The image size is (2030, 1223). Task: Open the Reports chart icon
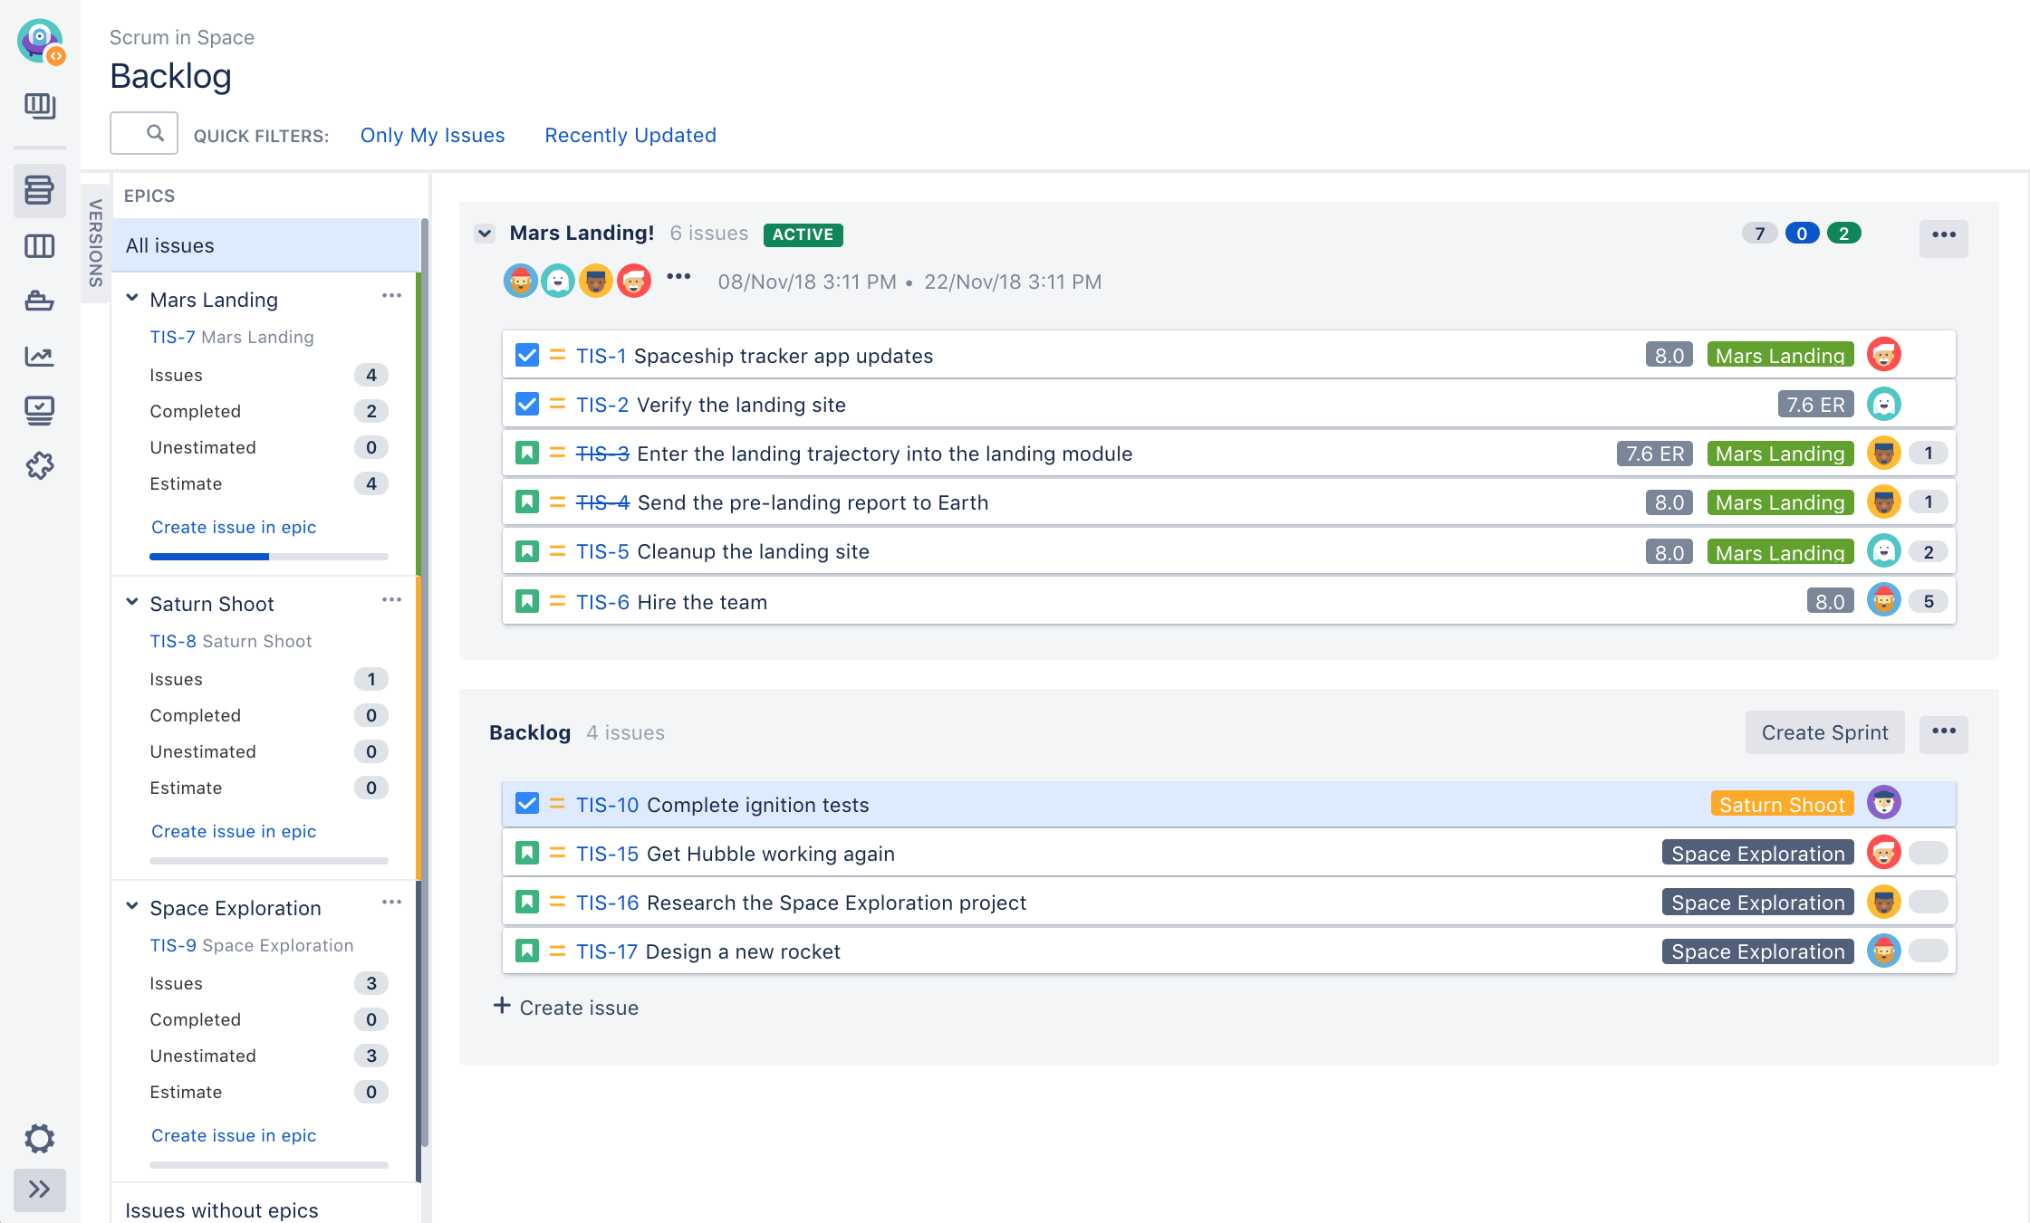click(x=39, y=356)
